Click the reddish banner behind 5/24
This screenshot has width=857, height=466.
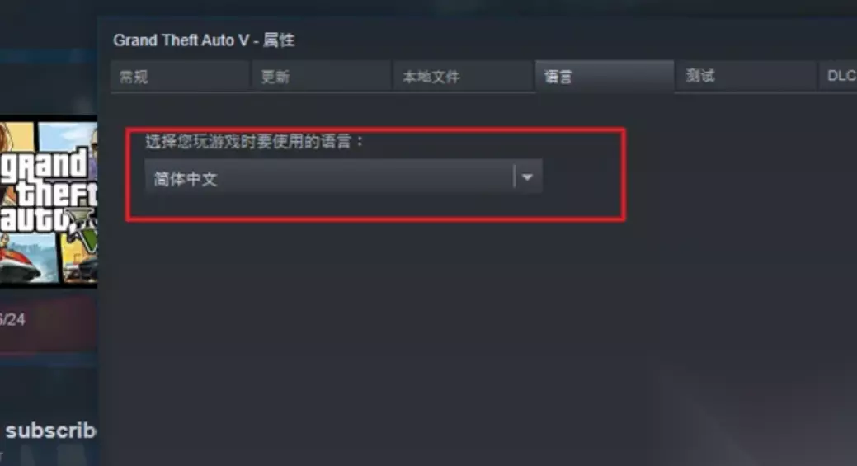click(48, 322)
